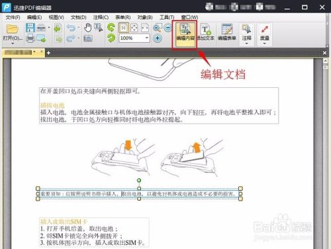Toggle the actual size page view
331x249 pixels.
[x=124, y=28]
